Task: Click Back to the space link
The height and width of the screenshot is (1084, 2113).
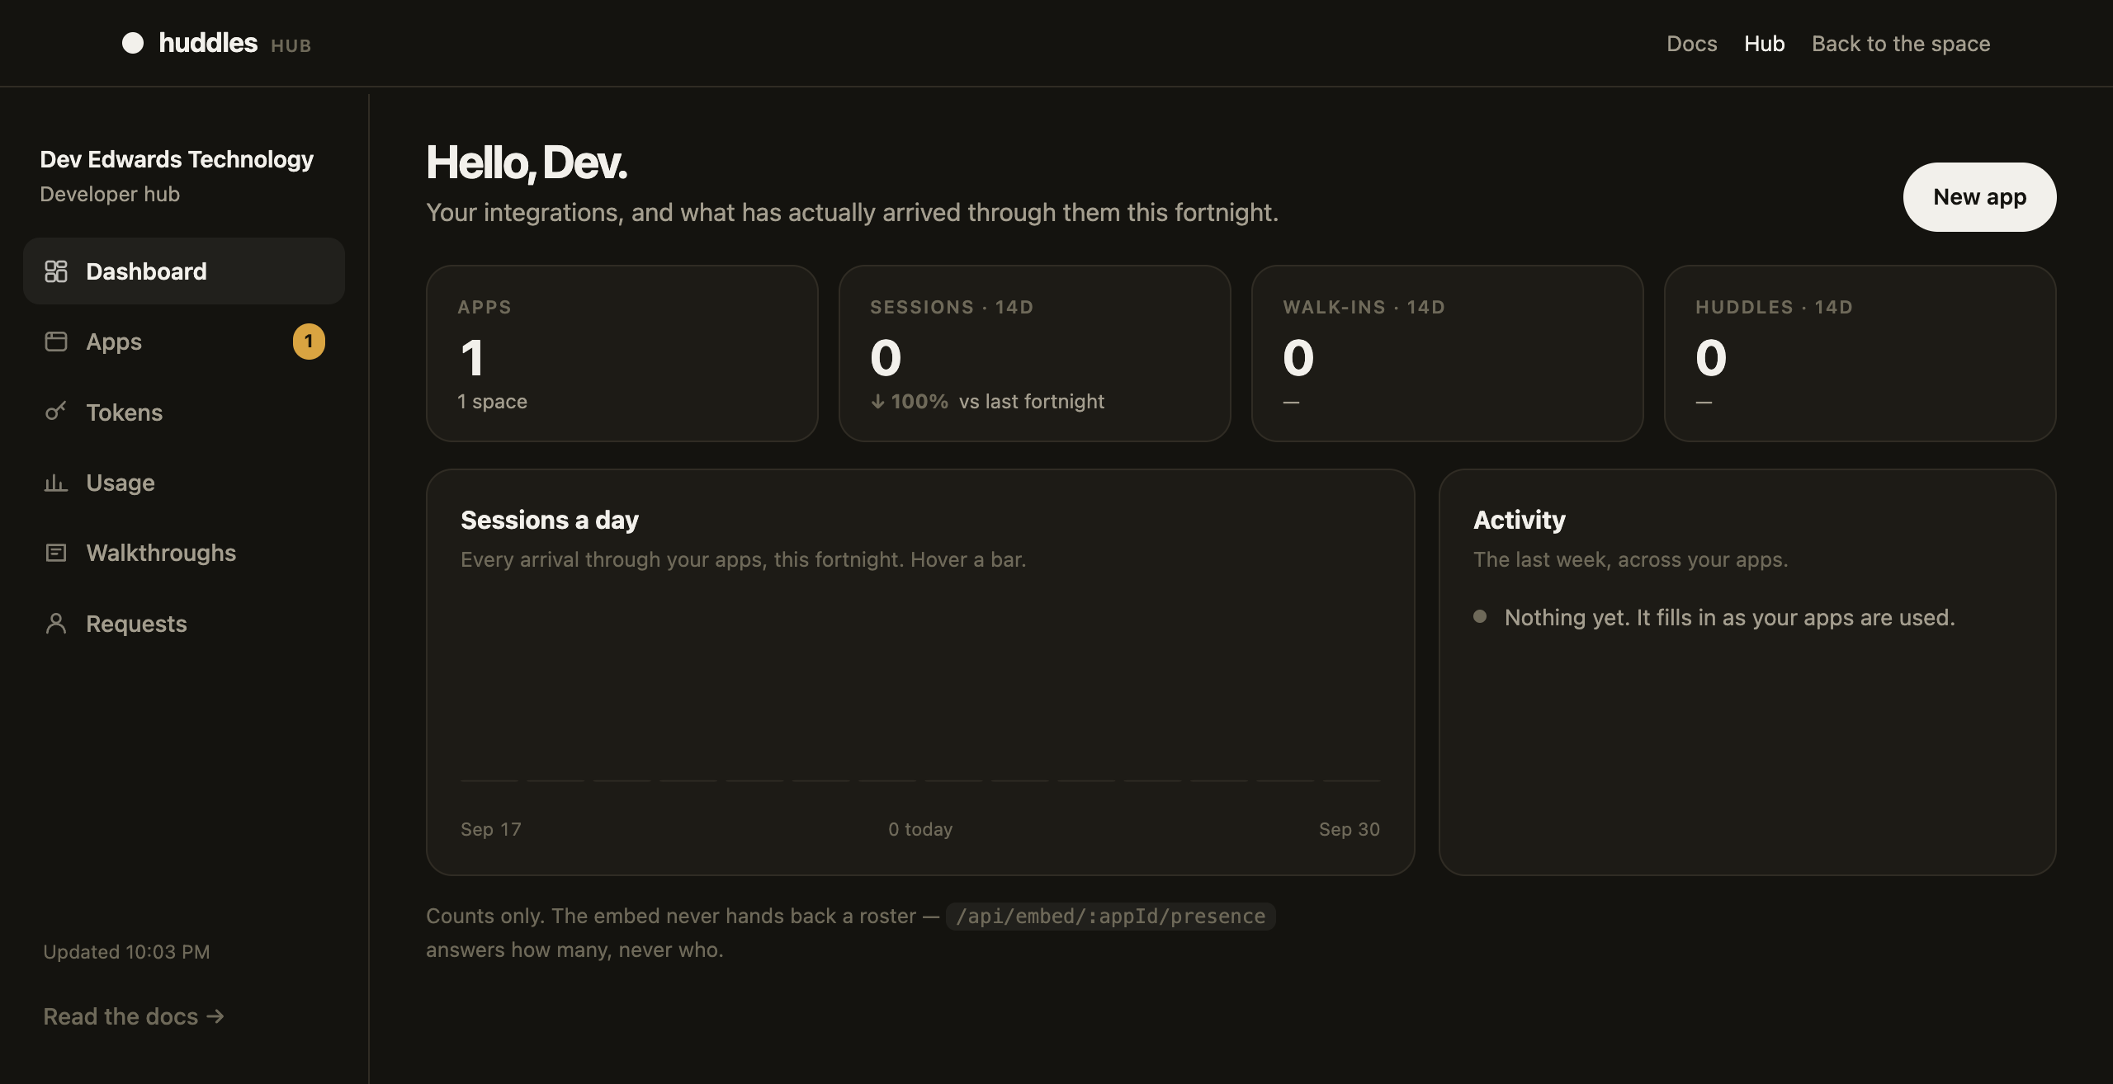Action: click(x=1901, y=44)
